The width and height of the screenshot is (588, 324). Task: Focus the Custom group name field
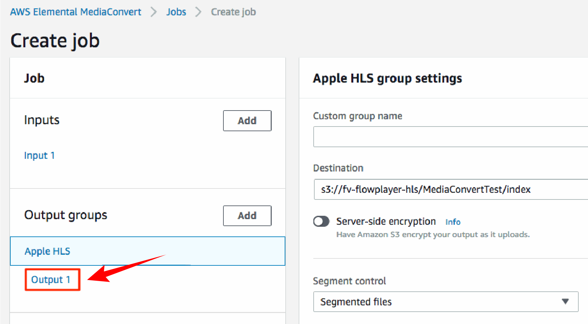(450, 137)
